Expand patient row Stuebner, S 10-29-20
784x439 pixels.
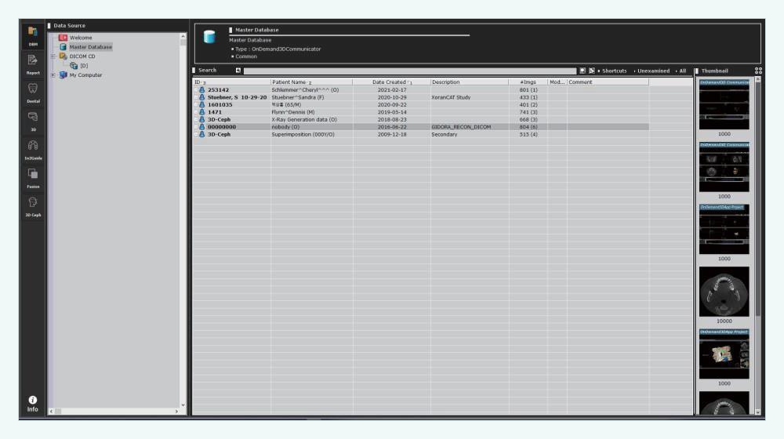tap(195, 97)
